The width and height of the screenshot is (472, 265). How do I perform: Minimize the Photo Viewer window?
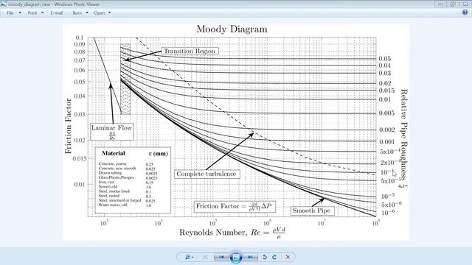pyautogui.click(x=440, y=4)
